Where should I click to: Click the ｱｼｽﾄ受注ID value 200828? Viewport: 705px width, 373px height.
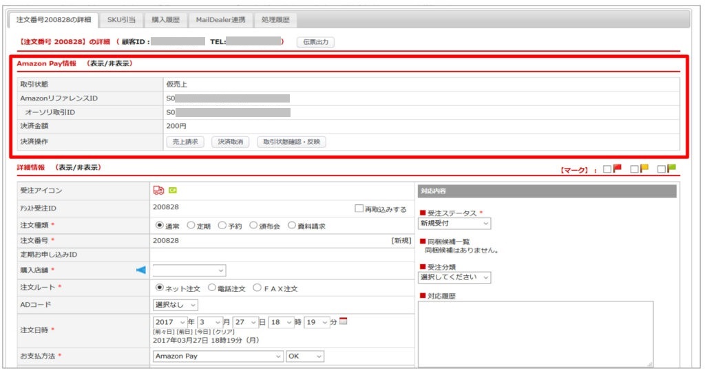166,207
